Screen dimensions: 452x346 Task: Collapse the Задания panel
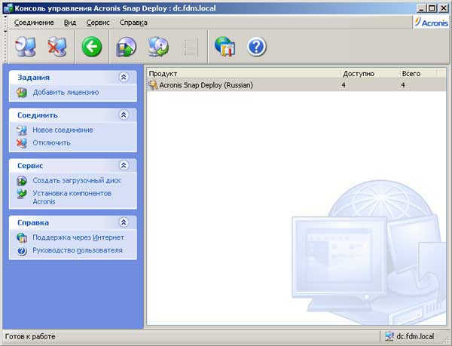pos(124,77)
